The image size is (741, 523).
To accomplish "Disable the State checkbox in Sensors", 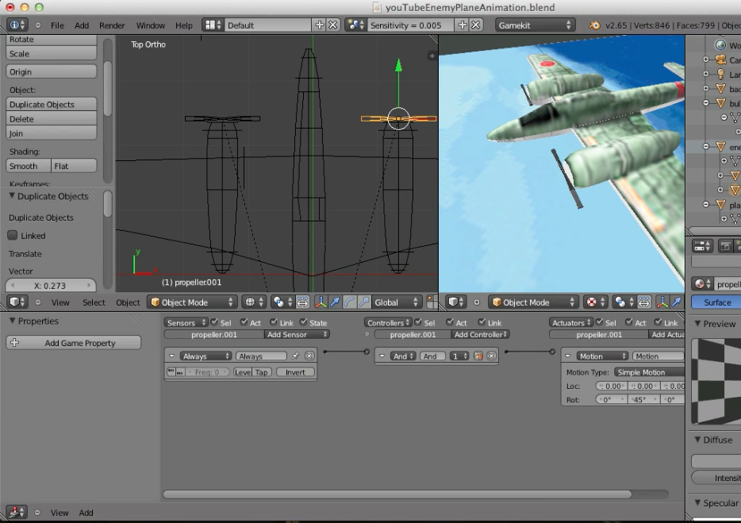I will coord(304,323).
